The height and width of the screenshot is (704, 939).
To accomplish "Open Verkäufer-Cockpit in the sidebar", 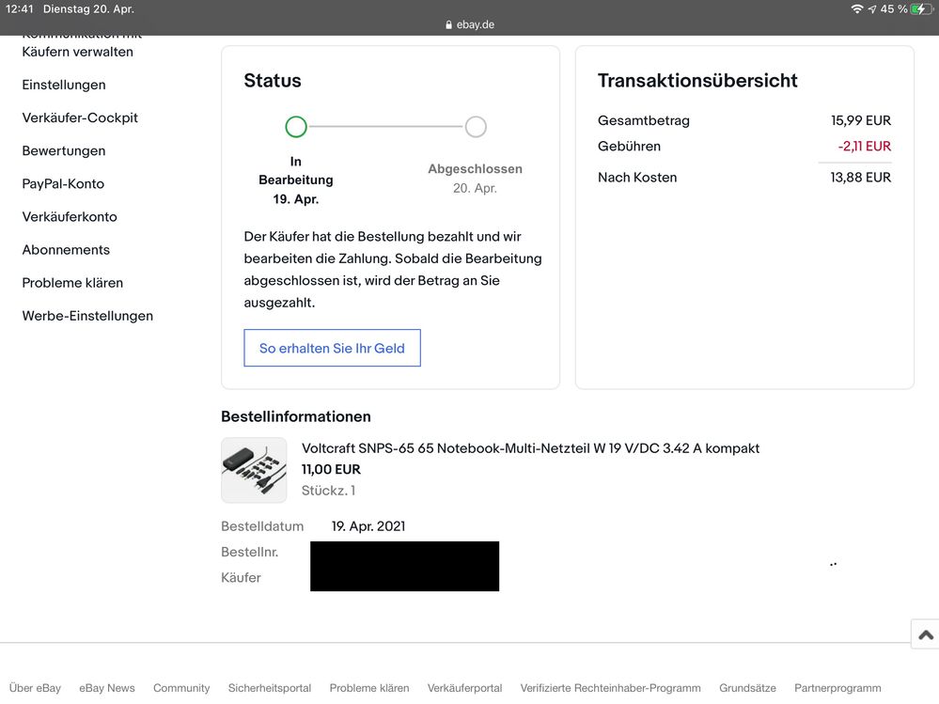I will click(x=80, y=117).
